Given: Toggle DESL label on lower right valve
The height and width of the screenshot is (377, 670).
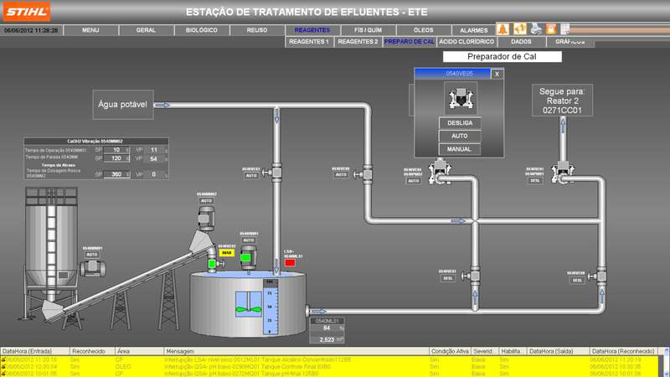Looking at the screenshot, I should [577, 281].
